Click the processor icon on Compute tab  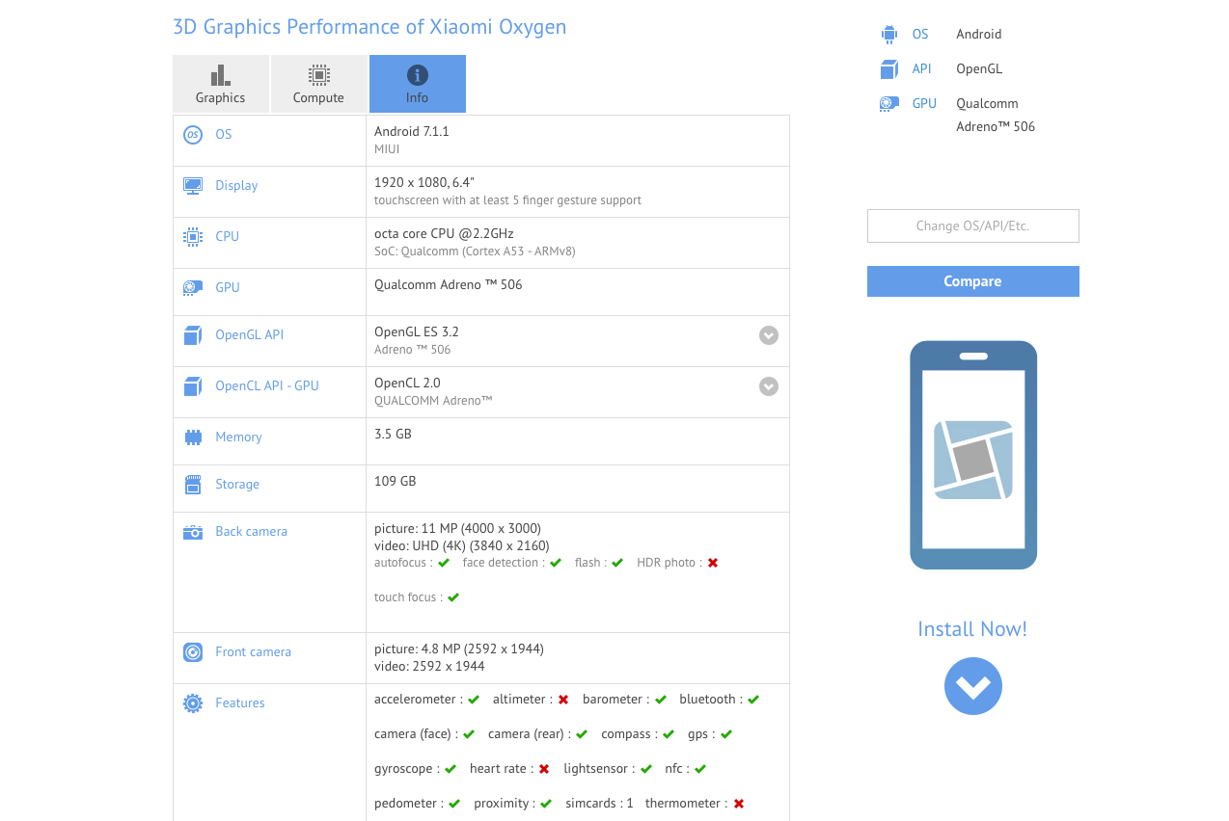click(x=318, y=75)
